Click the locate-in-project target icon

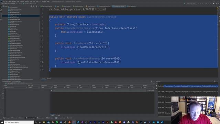point(31,6)
